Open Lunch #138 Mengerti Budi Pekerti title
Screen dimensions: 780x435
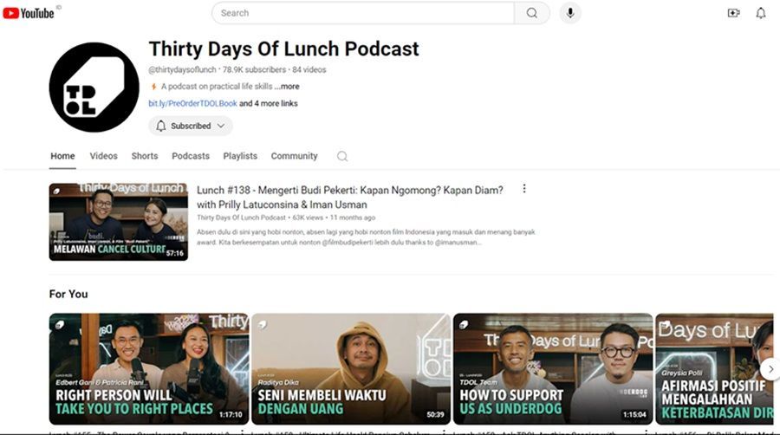click(350, 198)
